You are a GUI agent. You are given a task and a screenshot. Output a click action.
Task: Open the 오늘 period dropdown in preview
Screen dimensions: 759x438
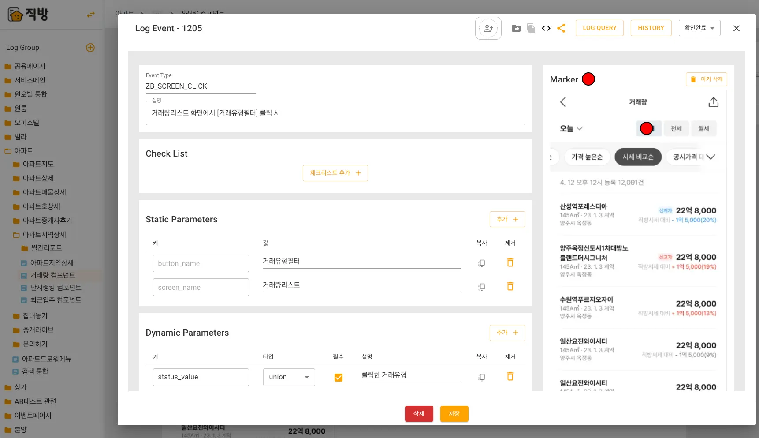(571, 128)
